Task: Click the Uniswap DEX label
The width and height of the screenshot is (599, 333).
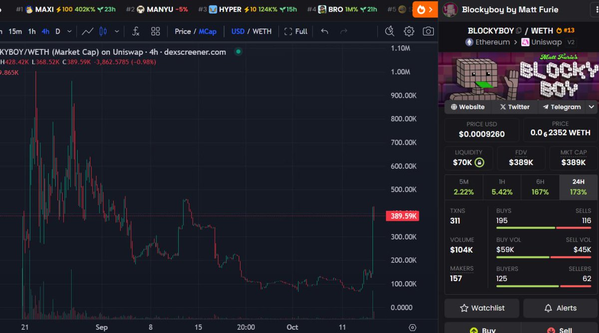Action: [542, 42]
